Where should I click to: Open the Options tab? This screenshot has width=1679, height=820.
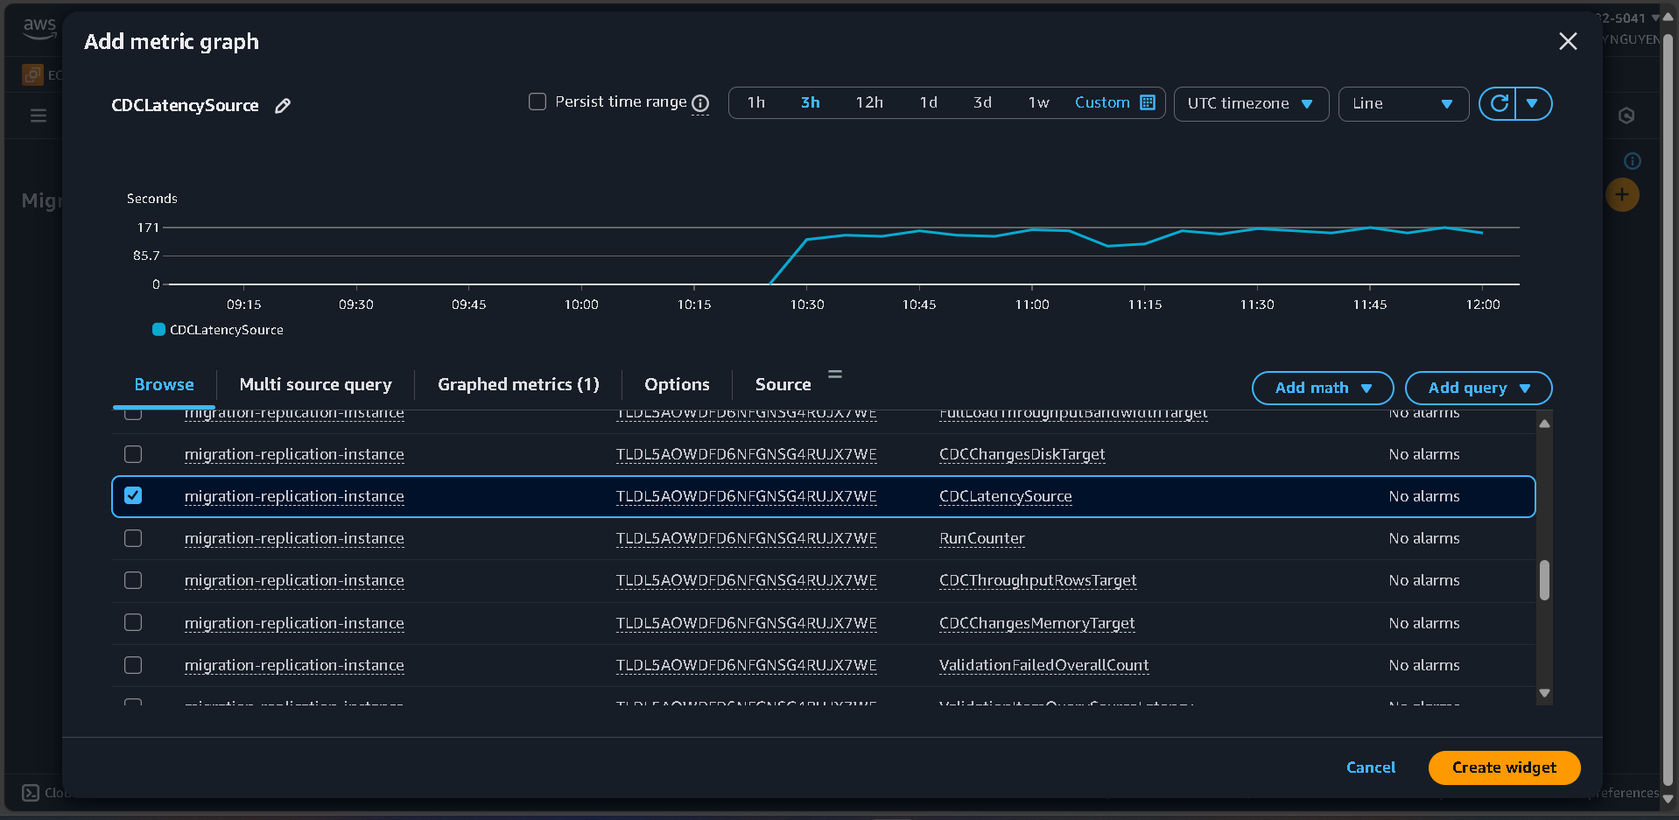(676, 384)
